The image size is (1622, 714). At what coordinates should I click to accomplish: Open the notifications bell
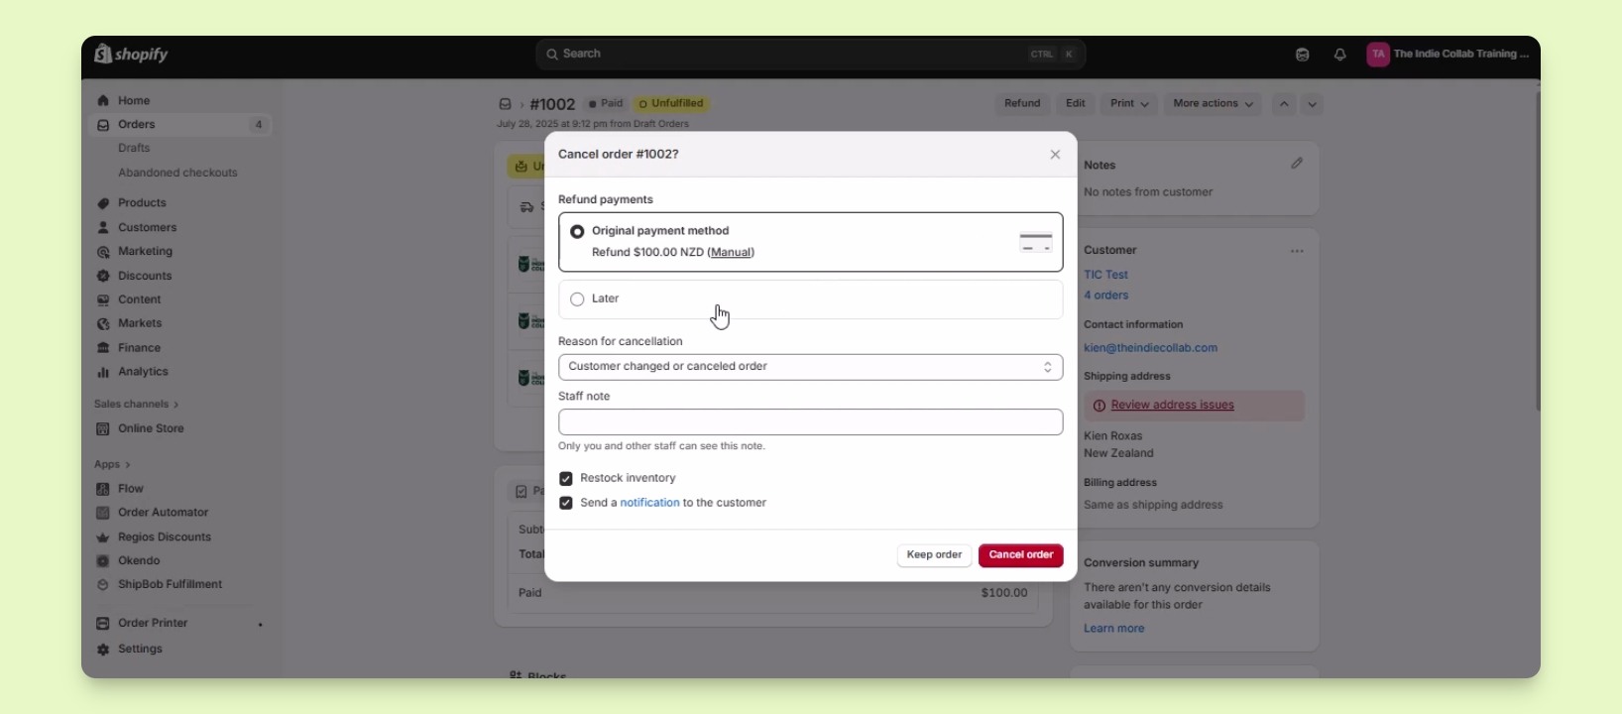click(1340, 55)
